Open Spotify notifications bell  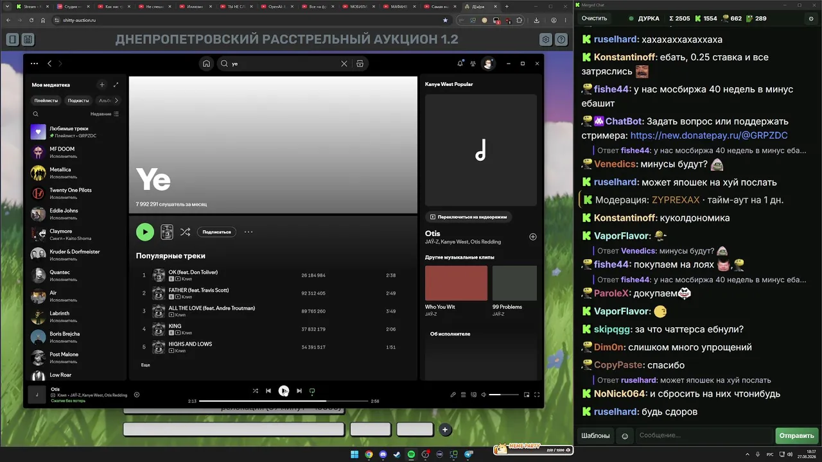pos(460,64)
